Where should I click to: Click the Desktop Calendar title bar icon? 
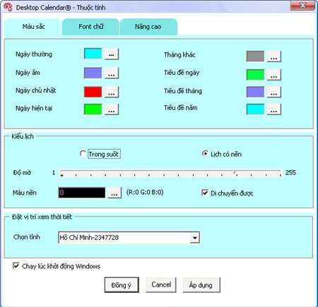[8, 7]
